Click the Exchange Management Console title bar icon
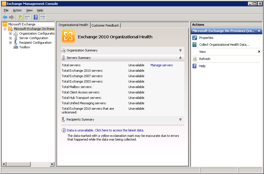Screen dimensions: 264x174 [x=4, y=3]
